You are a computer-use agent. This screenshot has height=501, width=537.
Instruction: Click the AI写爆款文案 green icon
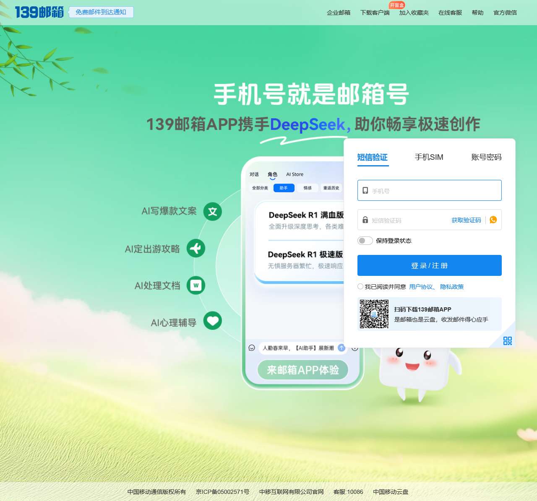click(213, 211)
